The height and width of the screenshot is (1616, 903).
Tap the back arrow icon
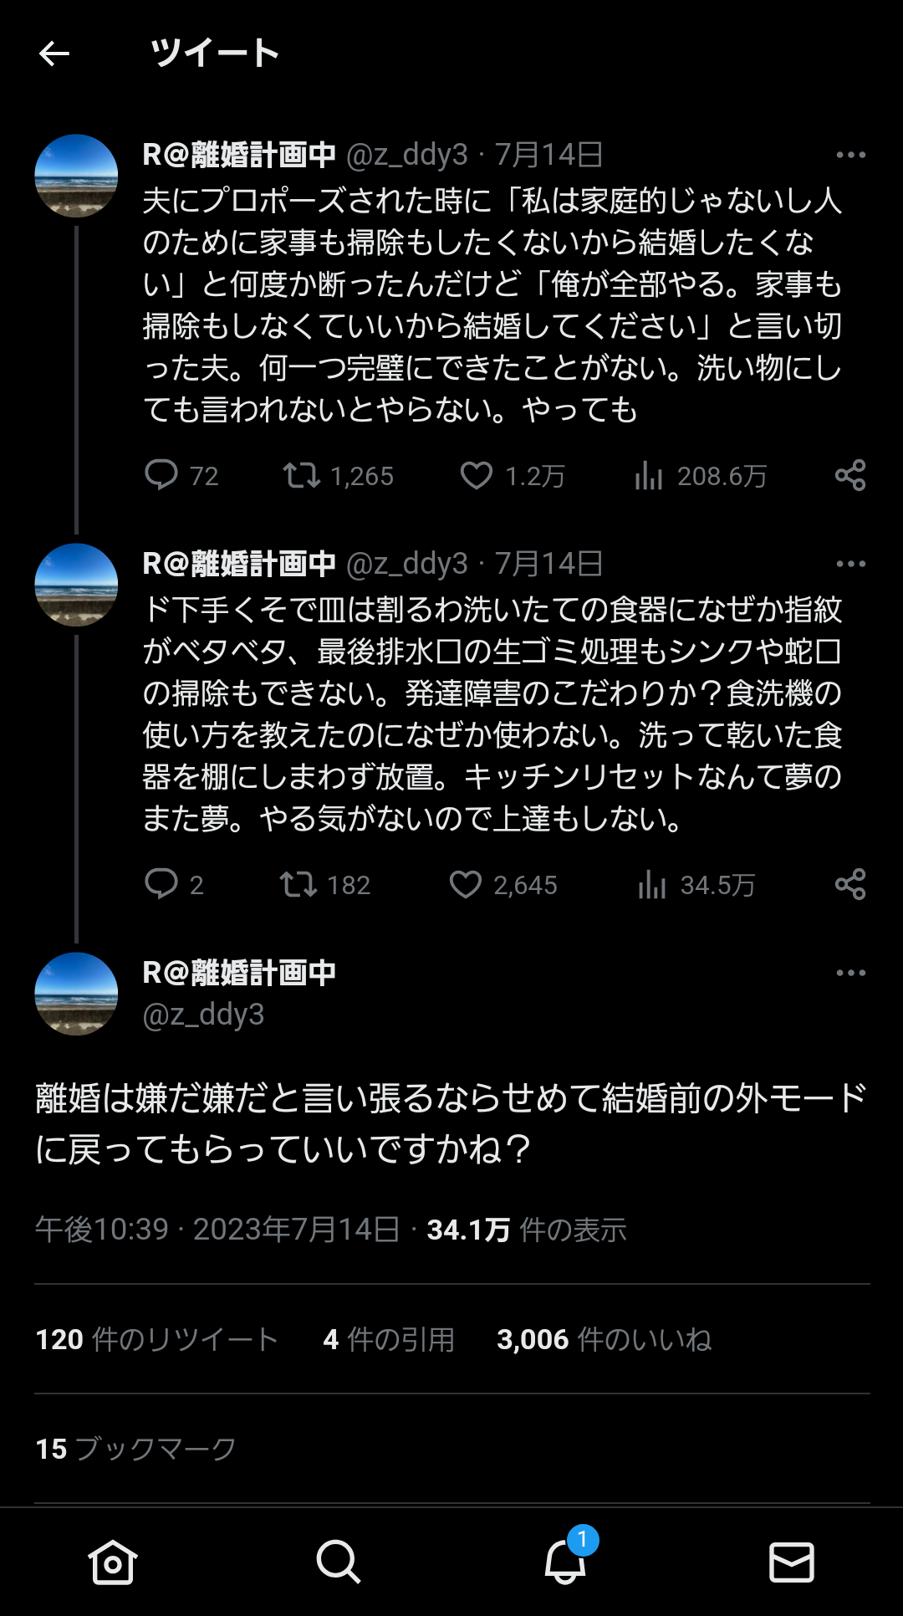pos(54,54)
